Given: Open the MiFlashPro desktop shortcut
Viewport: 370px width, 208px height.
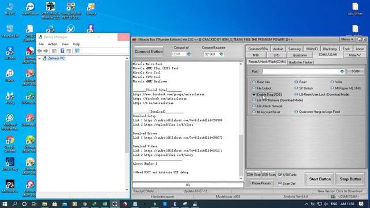Looking at the screenshot, I should [x=10, y=186].
